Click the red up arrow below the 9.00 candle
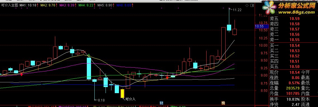Viewport: 318px width, 107px height. point(167,77)
